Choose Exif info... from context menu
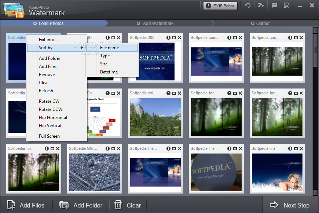The width and height of the screenshot is (319, 213). (x=56, y=40)
